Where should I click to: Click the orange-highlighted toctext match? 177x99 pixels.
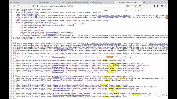coord(110,57)
